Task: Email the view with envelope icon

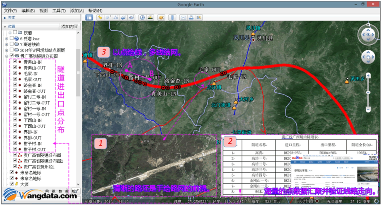Action: point(183,18)
